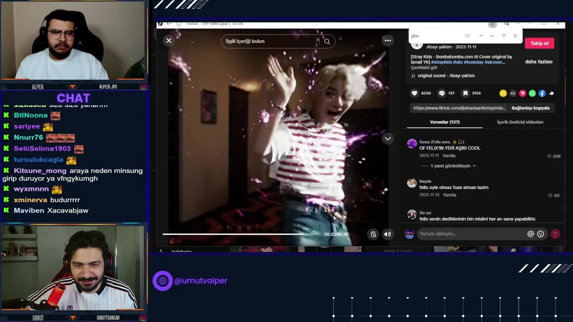
Task: Share to WhatsApp icon
Action: click(532, 93)
